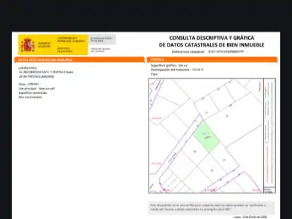Click the street address line under Localización

(x=46, y=72)
